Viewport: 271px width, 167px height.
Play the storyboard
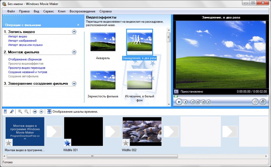41,112
